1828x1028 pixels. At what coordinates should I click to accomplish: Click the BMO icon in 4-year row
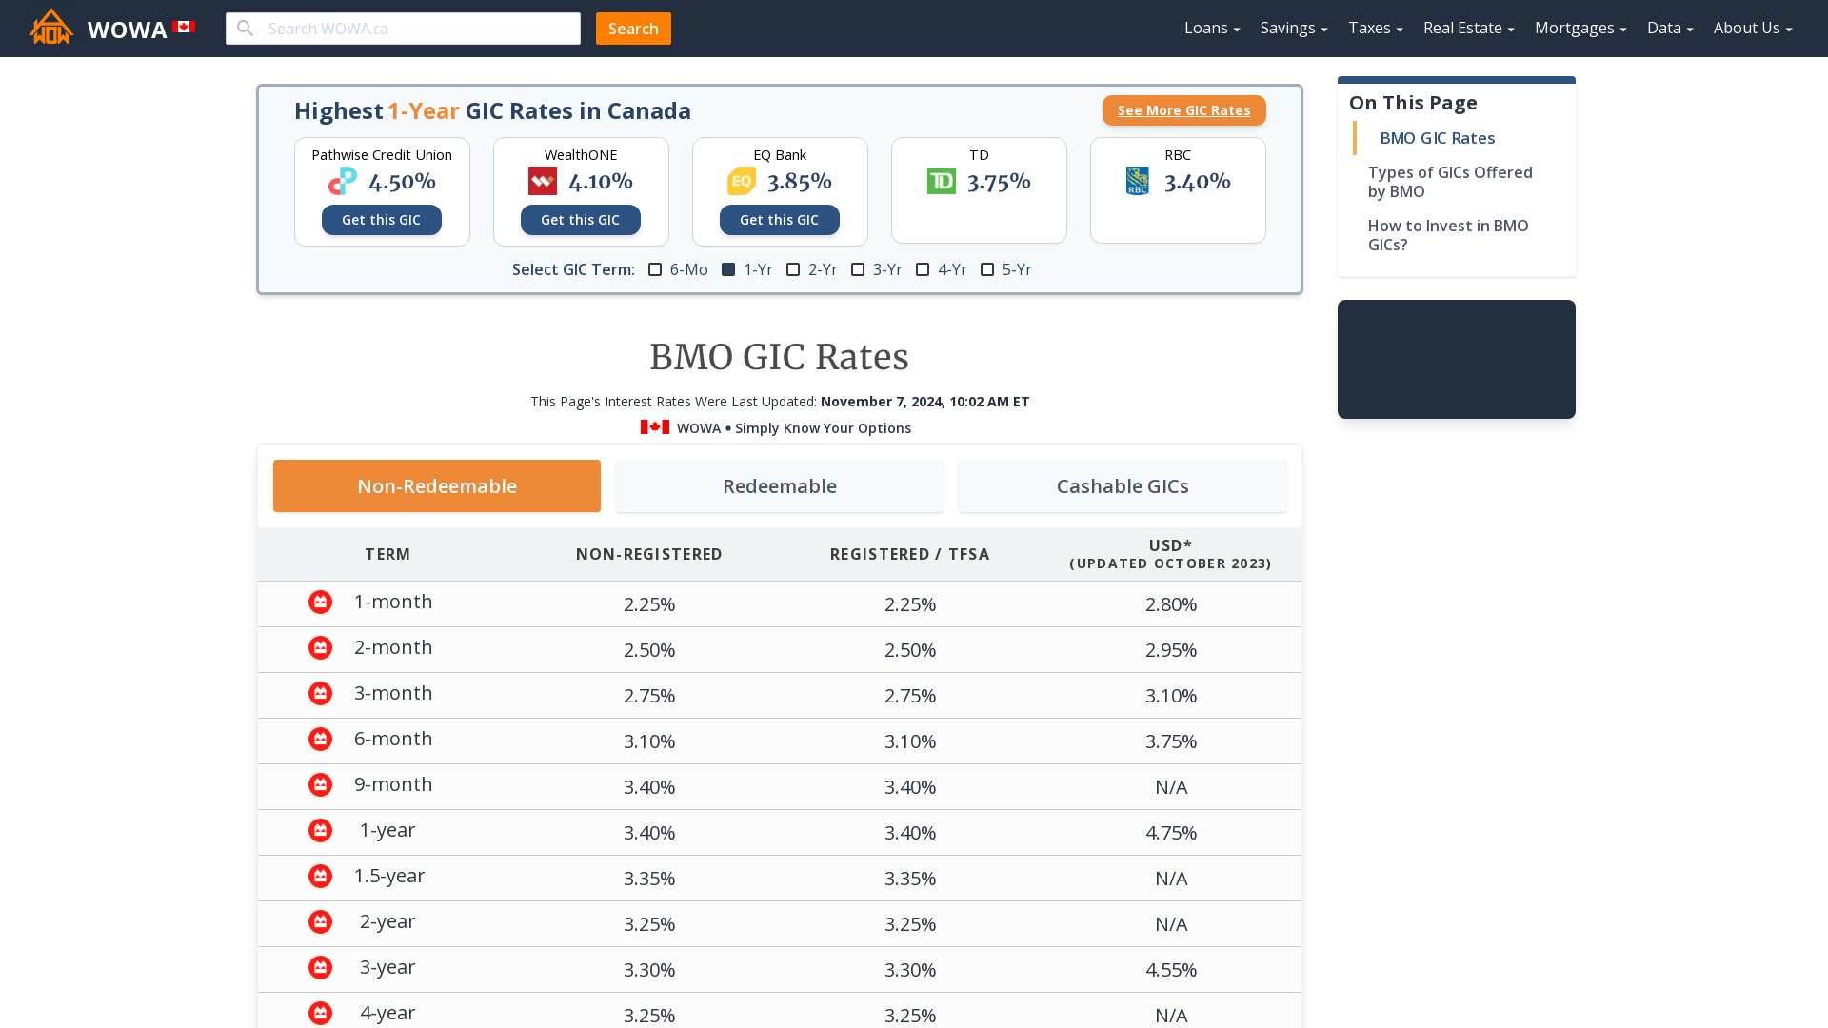[x=320, y=1013]
